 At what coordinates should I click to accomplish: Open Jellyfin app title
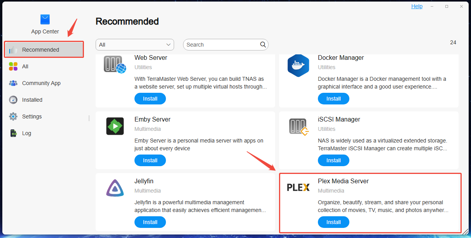tap(144, 181)
